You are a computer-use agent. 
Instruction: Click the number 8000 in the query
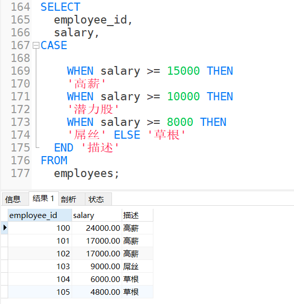180,122
